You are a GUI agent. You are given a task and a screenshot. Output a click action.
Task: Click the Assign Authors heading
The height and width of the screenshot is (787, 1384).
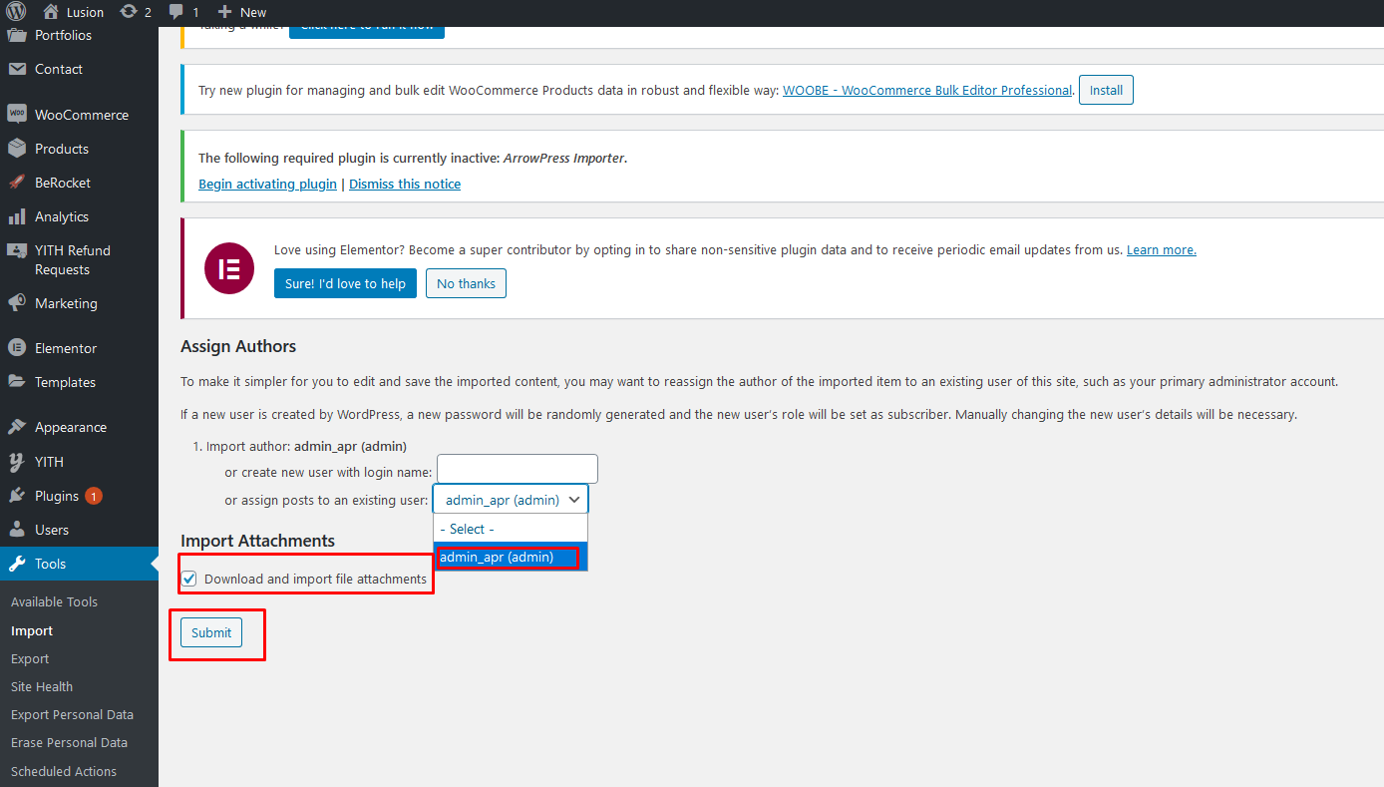point(238,346)
